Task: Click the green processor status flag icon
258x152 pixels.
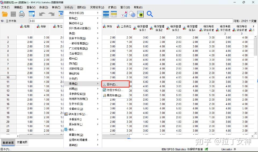Action: point(206,149)
